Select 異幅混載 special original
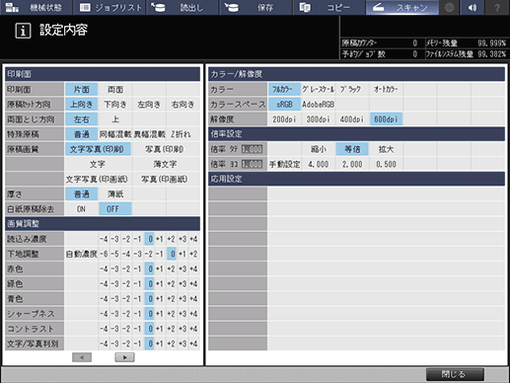The height and width of the screenshot is (383, 510). [x=149, y=134]
